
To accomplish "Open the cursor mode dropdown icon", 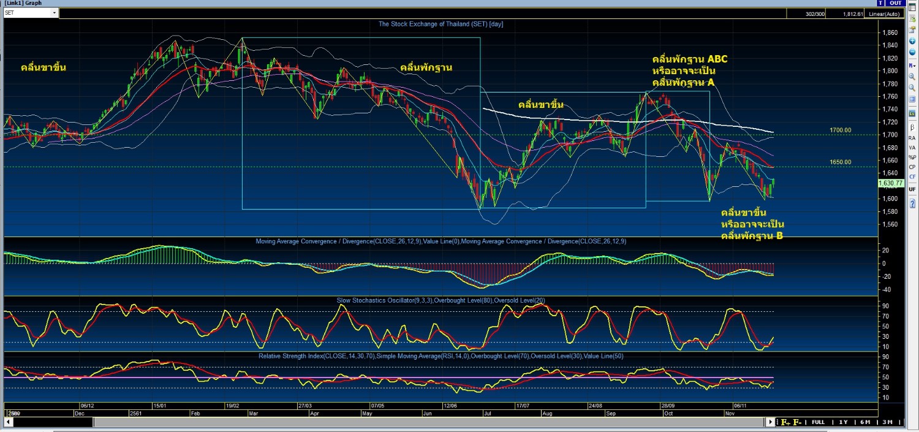I will coord(912,64).
